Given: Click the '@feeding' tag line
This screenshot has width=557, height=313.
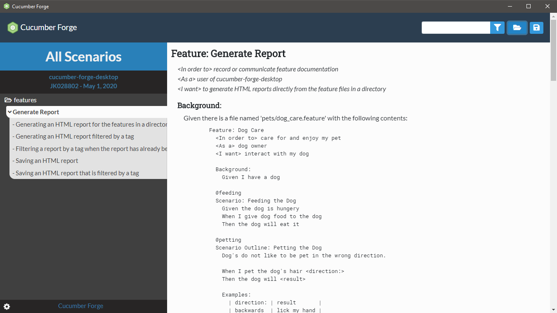Looking at the screenshot, I should click(229, 193).
